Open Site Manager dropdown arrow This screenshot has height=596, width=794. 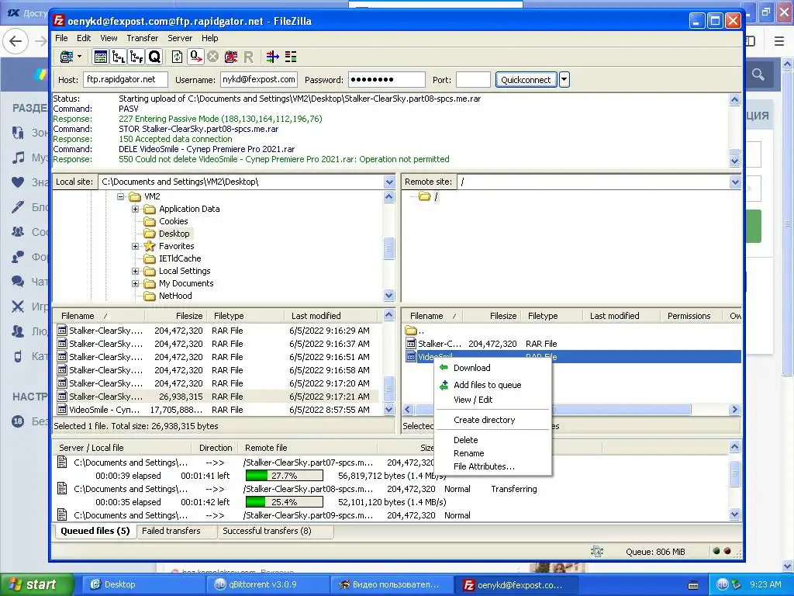(80, 57)
